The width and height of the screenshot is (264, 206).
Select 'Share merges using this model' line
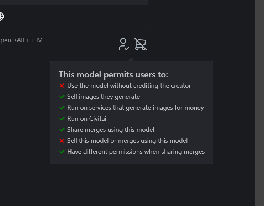[111, 130]
